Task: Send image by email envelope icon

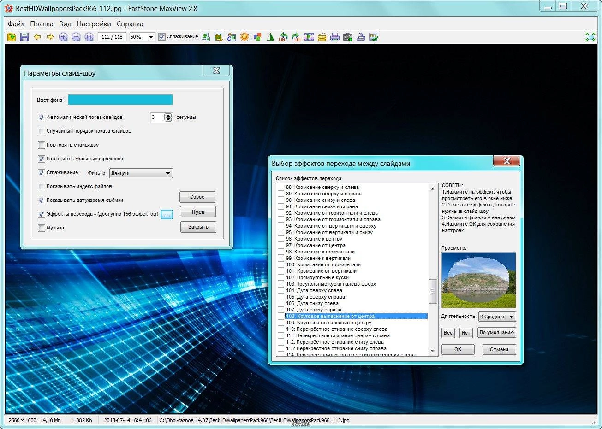Action: 322,37
